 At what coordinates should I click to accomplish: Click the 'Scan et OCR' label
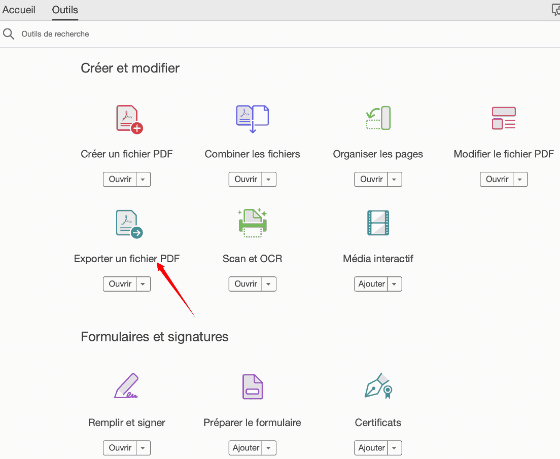tap(253, 259)
